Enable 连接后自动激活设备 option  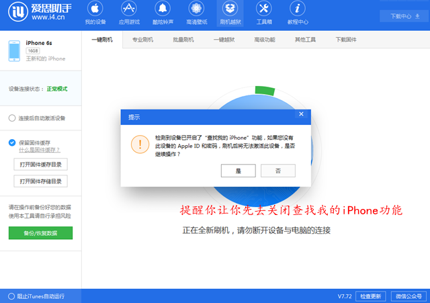point(12,118)
